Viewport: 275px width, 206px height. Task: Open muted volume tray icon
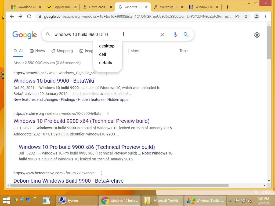pos(250,201)
